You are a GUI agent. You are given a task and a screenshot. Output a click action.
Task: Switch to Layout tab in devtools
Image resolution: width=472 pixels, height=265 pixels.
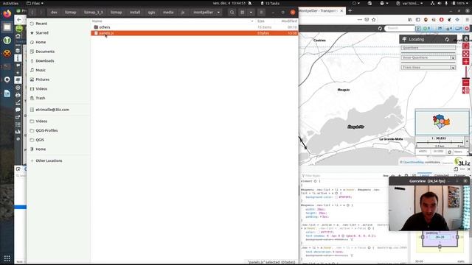[x=425, y=175]
